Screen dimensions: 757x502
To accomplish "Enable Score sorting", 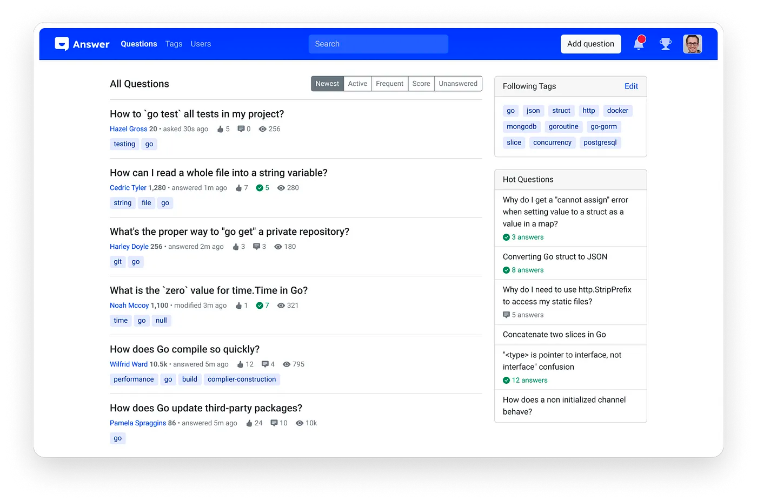I will click(421, 84).
